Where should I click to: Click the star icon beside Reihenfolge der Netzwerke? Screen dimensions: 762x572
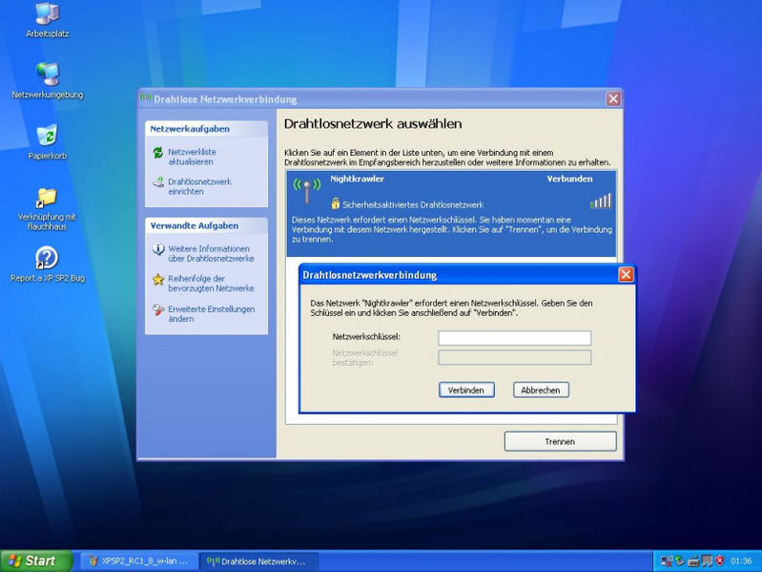point(158,279)
